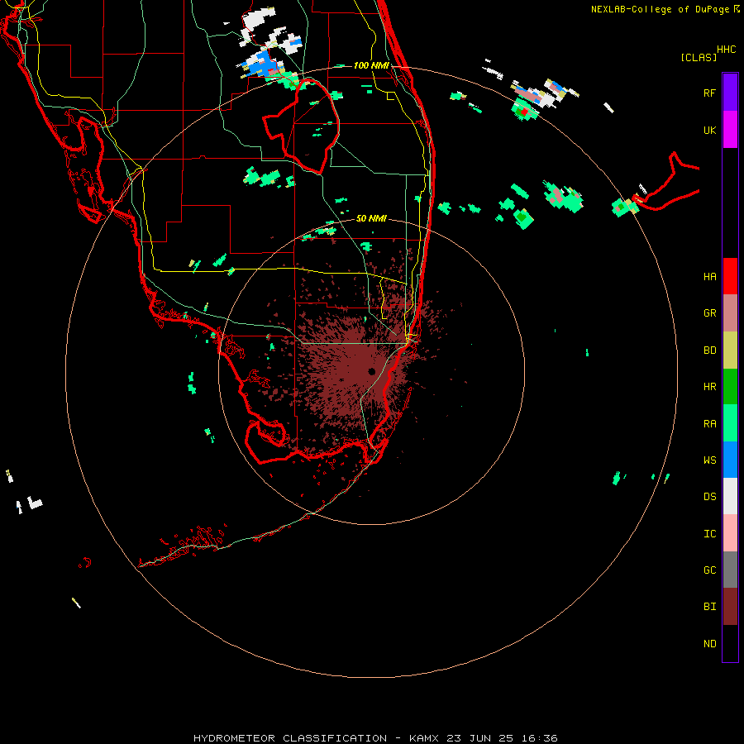Viewport: 744px width, 744px height.
Task: Click the UK magenta legend swatch
Action: pos(730,130)
